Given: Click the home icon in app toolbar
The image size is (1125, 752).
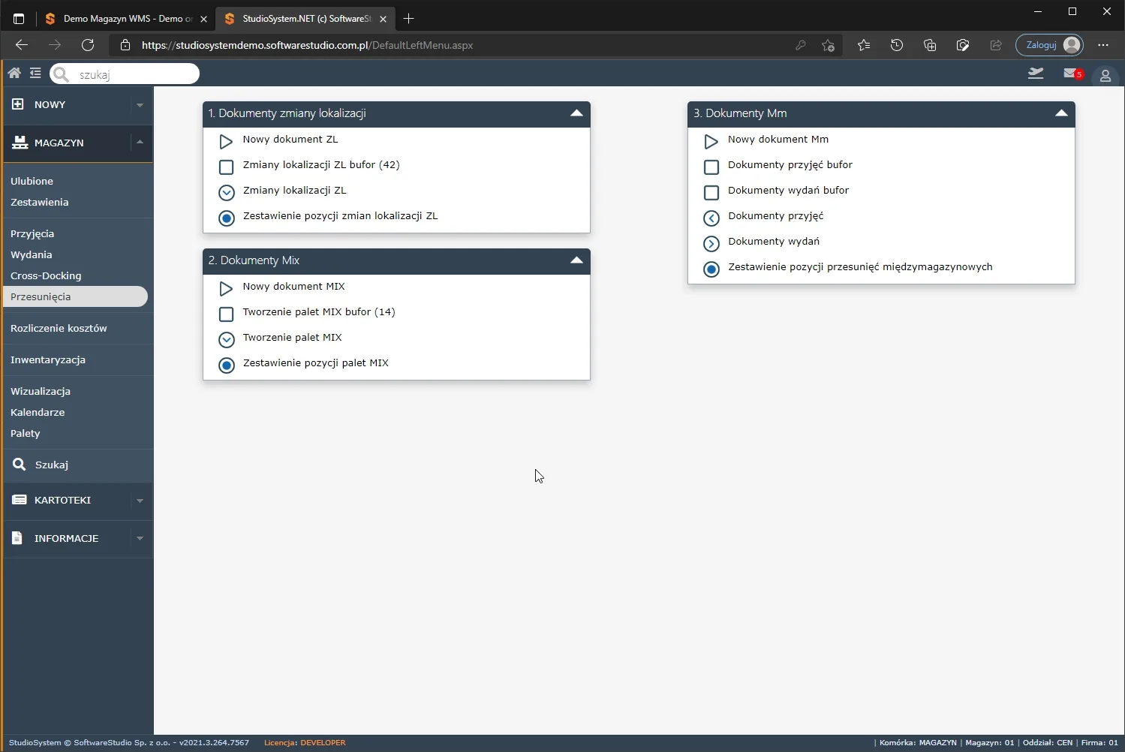Looking at the screenshot, I should (14, 73).
